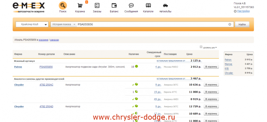
Task: Click the 49 дн. delivery term link
Action: (x=158, y=99)
